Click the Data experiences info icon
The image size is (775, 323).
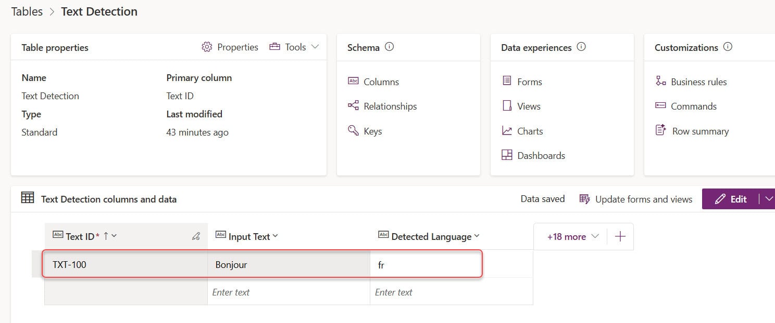(581, 47)
